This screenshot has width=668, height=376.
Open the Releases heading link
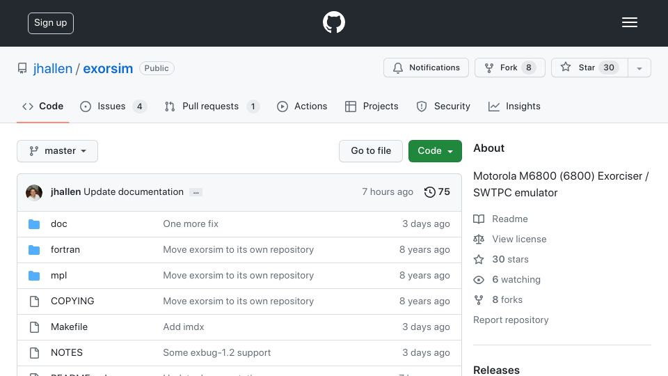click(x=496, y=370)
